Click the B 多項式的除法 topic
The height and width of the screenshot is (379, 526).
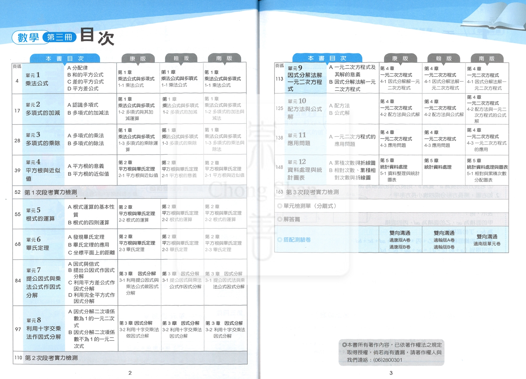click(x=86, y=143)
